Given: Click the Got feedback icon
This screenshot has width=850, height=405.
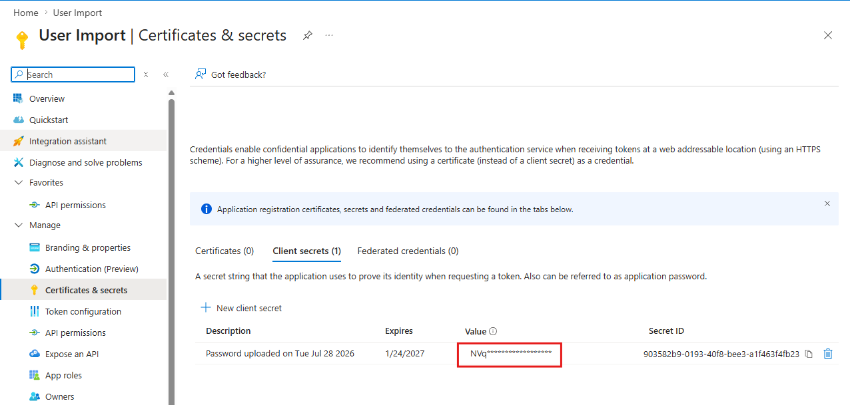Looking at the screenshot, I should (200, 74).
